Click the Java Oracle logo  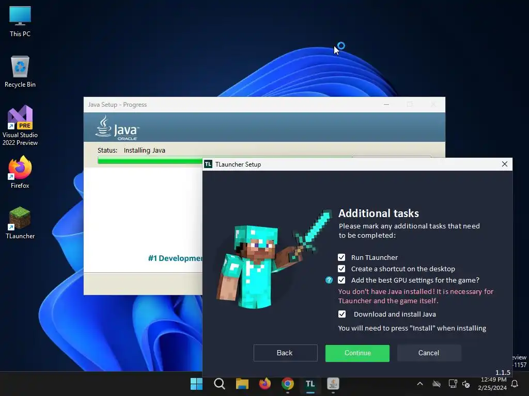pos(117,128)
